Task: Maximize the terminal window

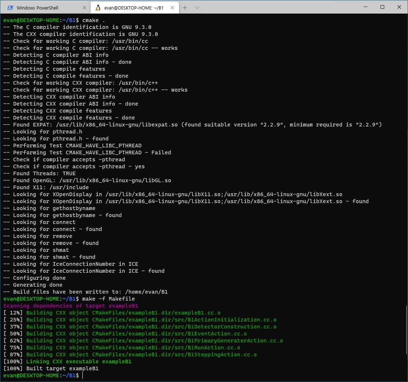Action: pyautogui.click(x=382, y=7)
